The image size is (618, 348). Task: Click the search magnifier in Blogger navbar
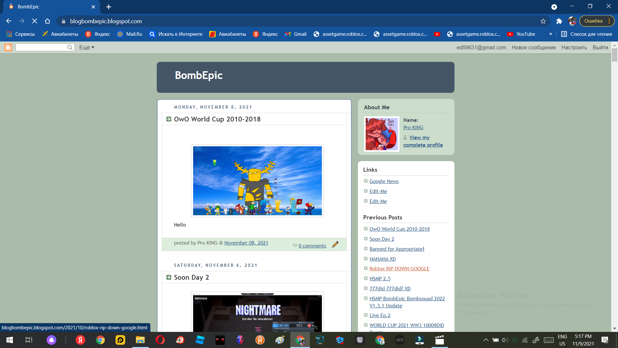click(70, 47)
